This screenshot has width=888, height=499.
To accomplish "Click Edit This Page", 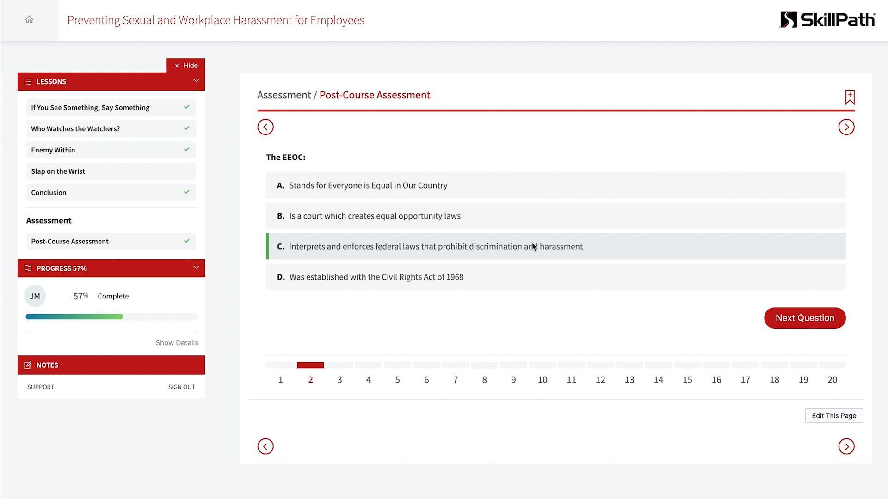I will point(834,415).
